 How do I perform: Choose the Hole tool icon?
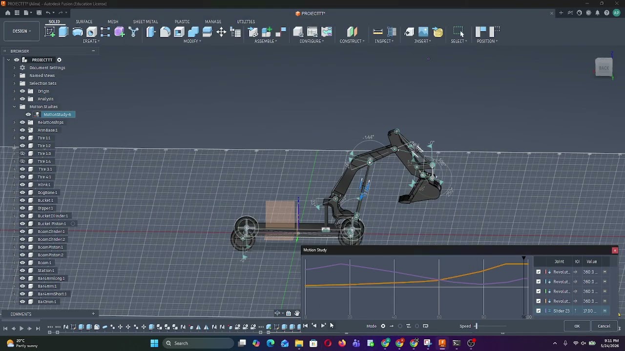click(x=91, y=32)
